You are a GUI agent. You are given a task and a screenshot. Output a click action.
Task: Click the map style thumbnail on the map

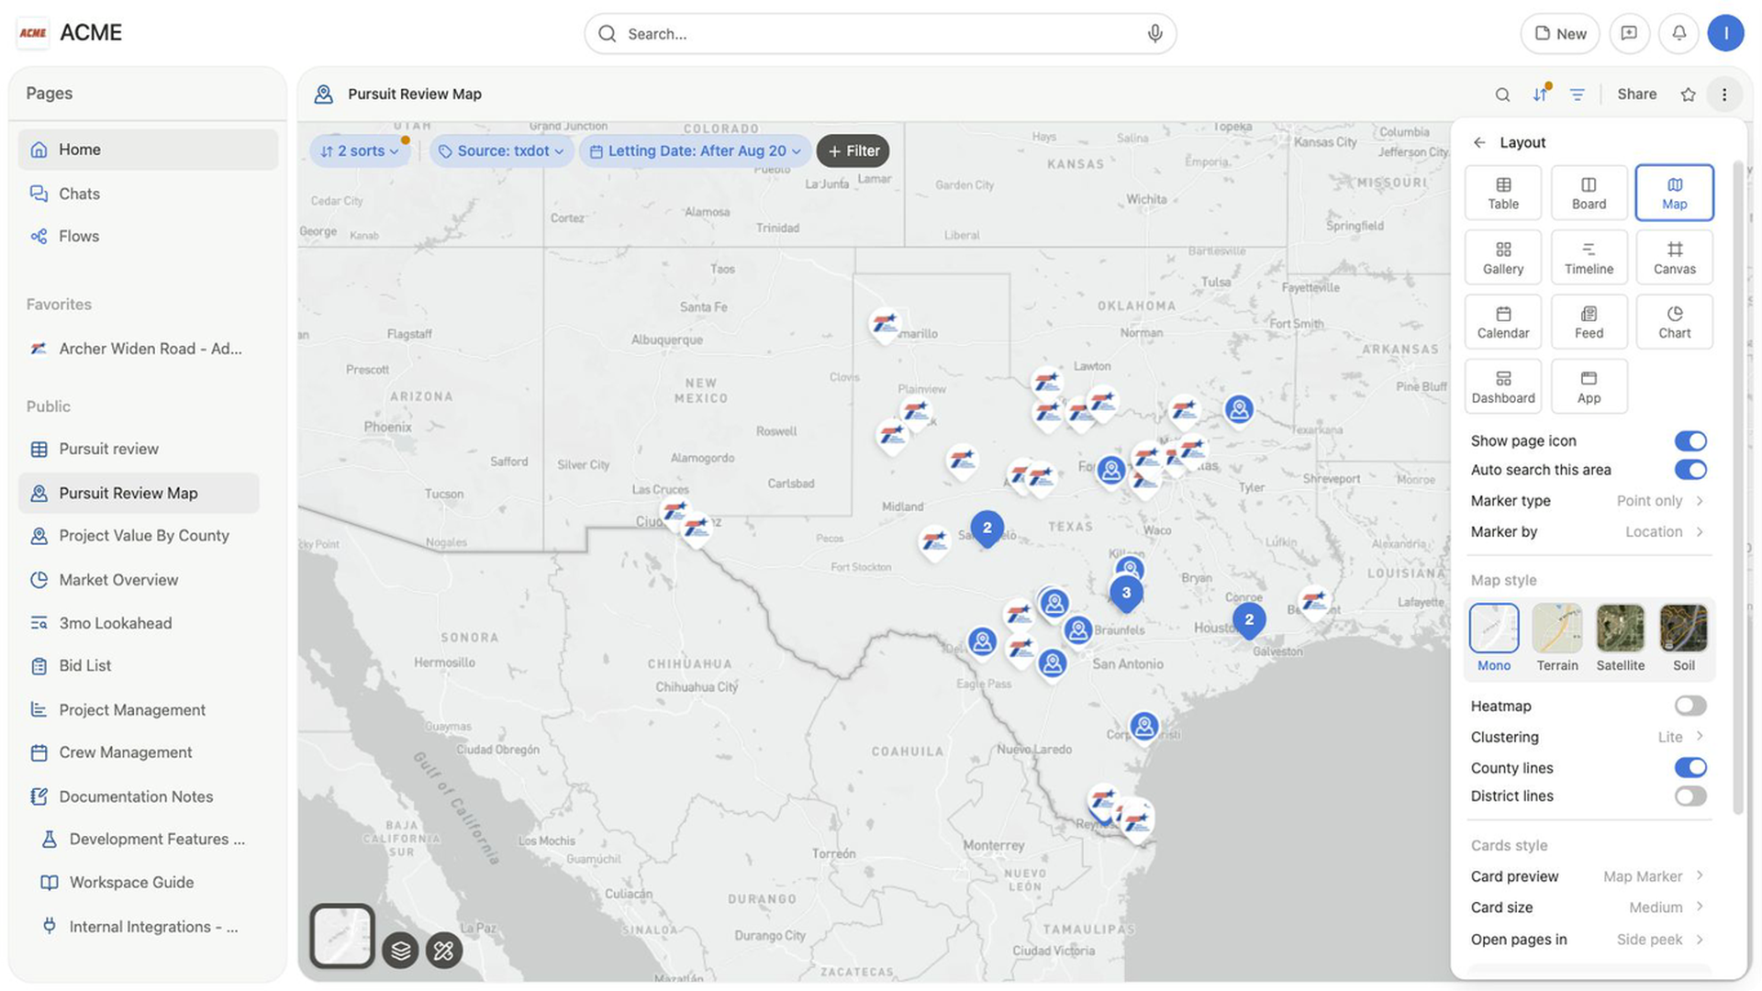342,936
